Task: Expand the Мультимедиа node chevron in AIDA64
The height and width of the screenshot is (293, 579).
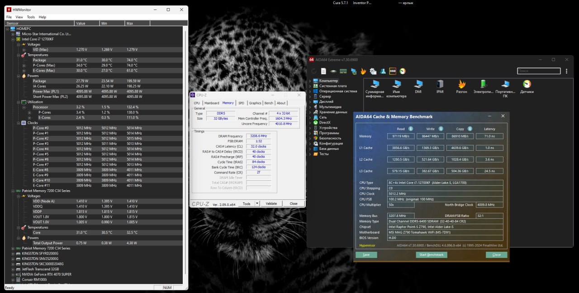Action: pyautogui.click(x=310, y=107)
